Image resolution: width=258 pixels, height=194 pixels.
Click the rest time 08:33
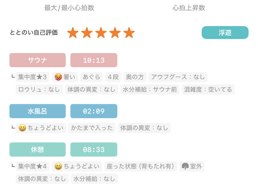(94, 149)
